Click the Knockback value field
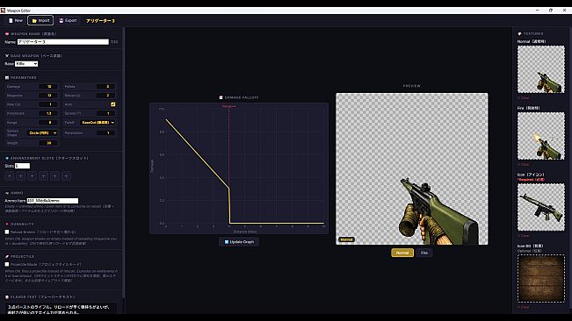The height and width of the screenshot is (321, 572). (x=47, y=113)
